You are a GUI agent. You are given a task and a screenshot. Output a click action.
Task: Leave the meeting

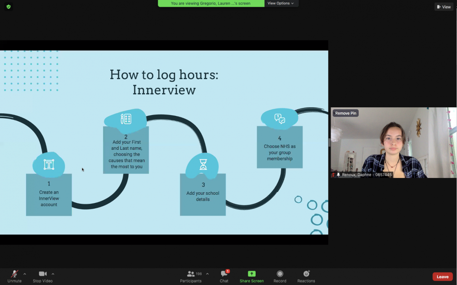[443, 277]
